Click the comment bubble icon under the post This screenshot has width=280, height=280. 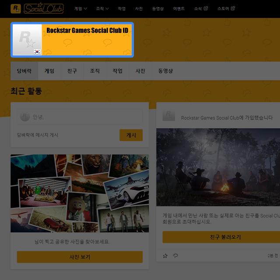[175, 255]
